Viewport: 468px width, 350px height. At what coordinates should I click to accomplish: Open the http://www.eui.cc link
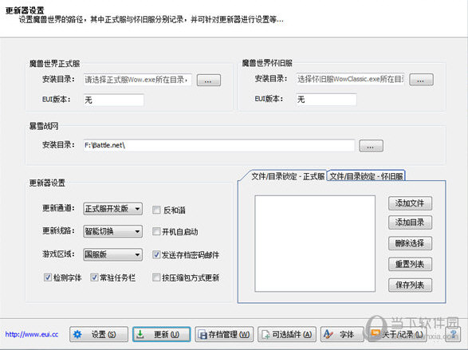pyautogui.click(x=32, y=334)
